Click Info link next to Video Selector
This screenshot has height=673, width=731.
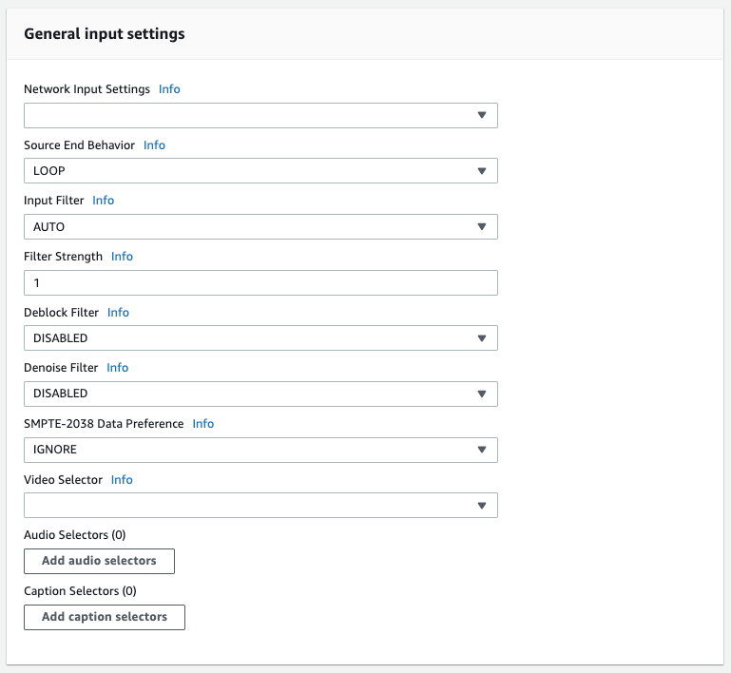pos(122,480)
